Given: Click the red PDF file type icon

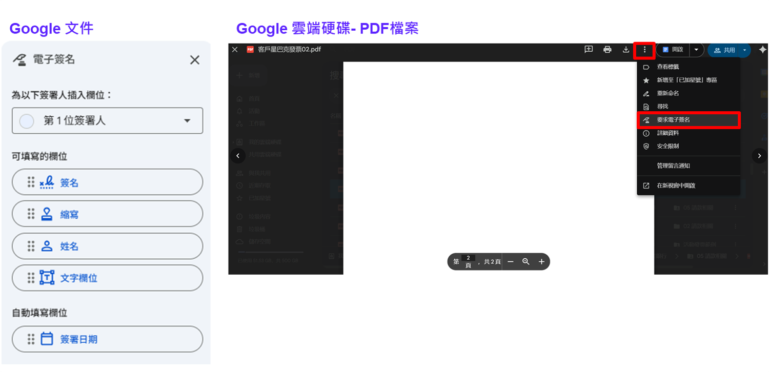Looking at the screenshot, I should click(x=250, y=50).
